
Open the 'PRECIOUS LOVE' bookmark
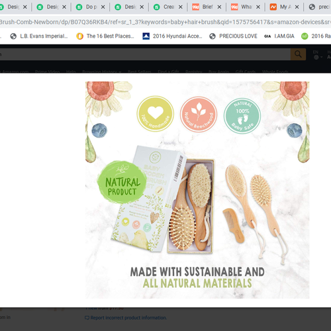tap(233, 36)
